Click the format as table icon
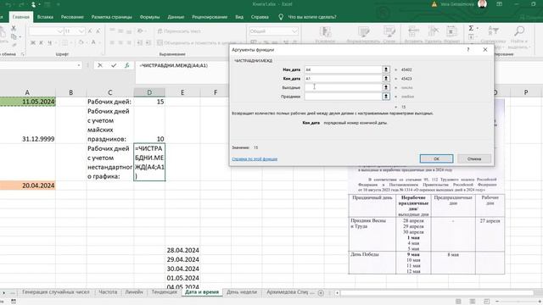The width and height of the screenshot is (543, 305). click(x=364, y=32)
